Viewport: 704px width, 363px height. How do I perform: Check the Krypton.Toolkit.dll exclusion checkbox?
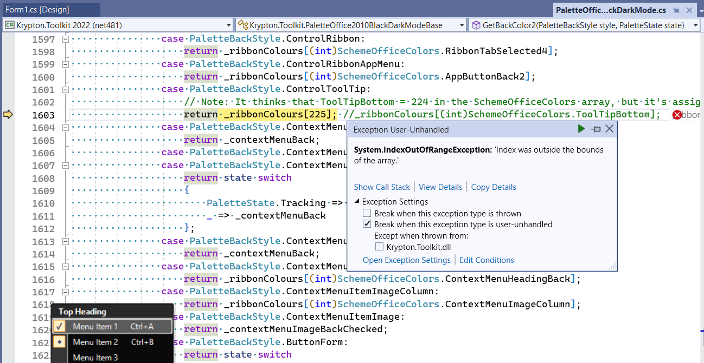[379, 246]
